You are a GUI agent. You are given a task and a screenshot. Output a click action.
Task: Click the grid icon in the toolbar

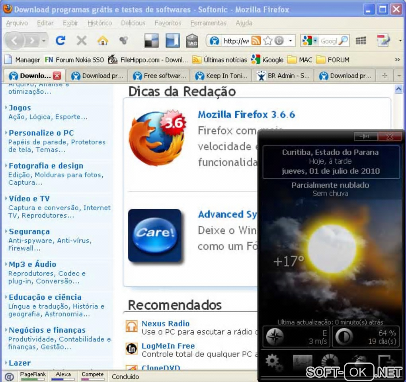point(361,41)
